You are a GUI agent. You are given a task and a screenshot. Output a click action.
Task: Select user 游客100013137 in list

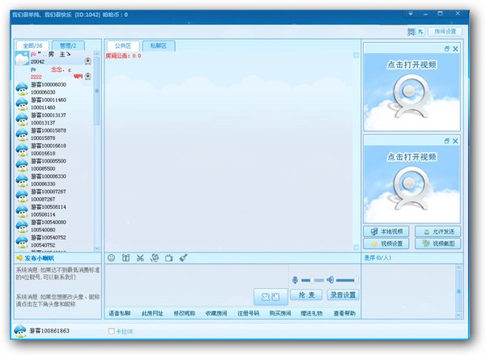[54, 119]
